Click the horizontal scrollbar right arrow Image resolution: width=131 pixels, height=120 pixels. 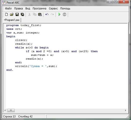point(125,110)
